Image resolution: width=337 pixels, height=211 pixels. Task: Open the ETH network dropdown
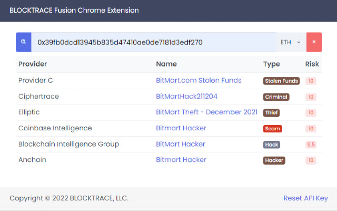coord(291,42)
